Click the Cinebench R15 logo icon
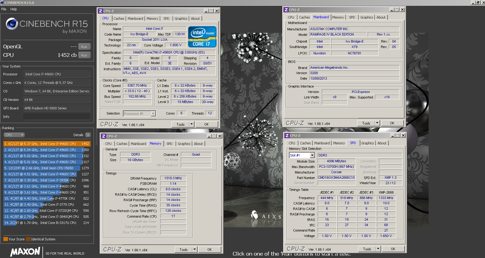The height and width of the screenshot is (258, 485). (12, 23)
